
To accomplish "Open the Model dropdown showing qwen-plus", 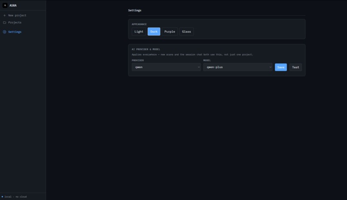I will click(238, 67).
